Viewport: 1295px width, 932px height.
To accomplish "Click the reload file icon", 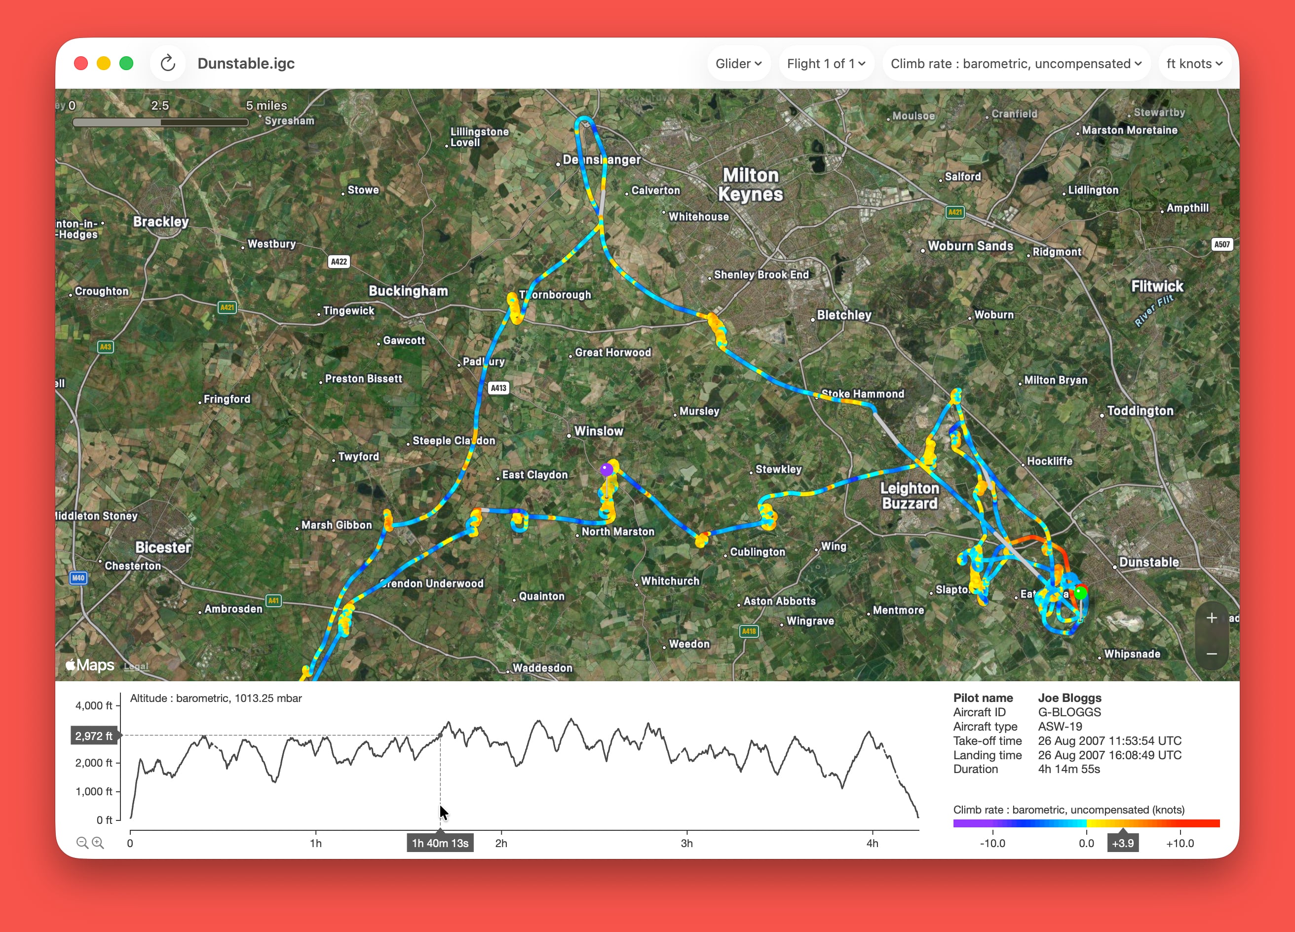I will (x=167, y=63).
